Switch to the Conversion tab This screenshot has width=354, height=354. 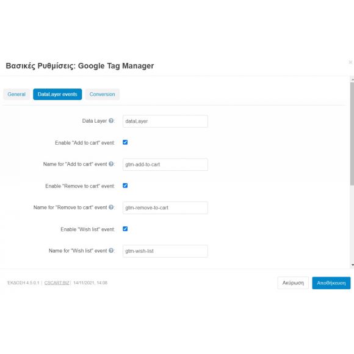pos(103,94)
